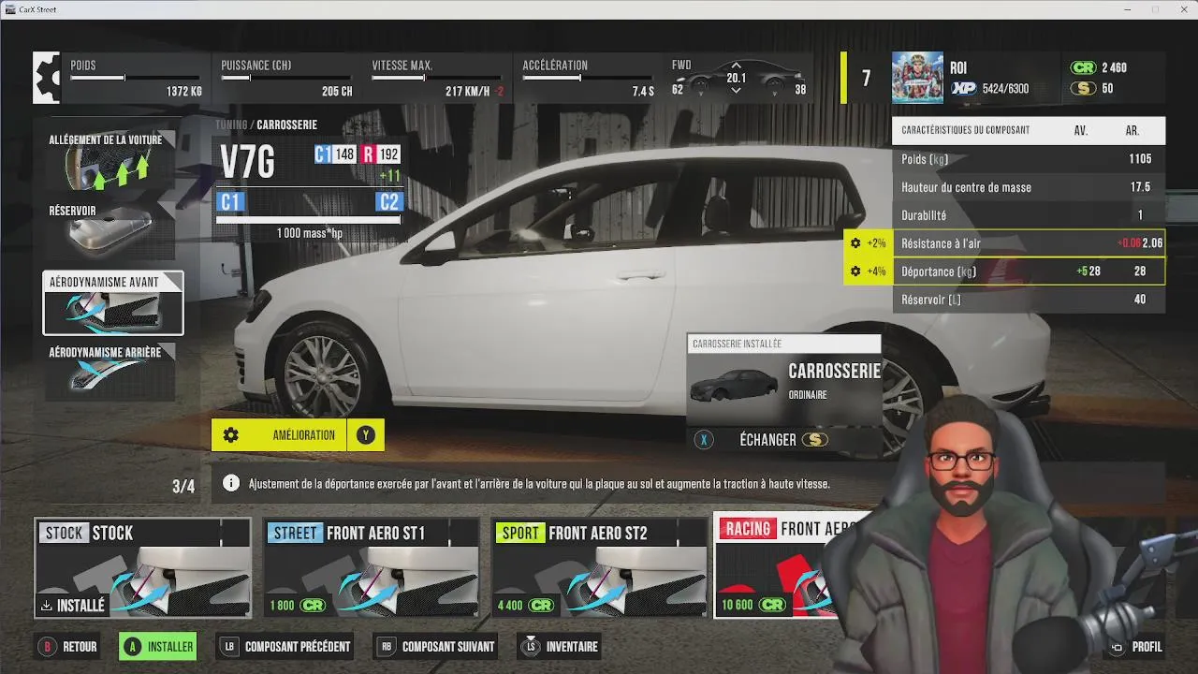Click the FWD weight distribution car icon
Viewport: 1198px width, 674px height.
[x=737, y=78]
